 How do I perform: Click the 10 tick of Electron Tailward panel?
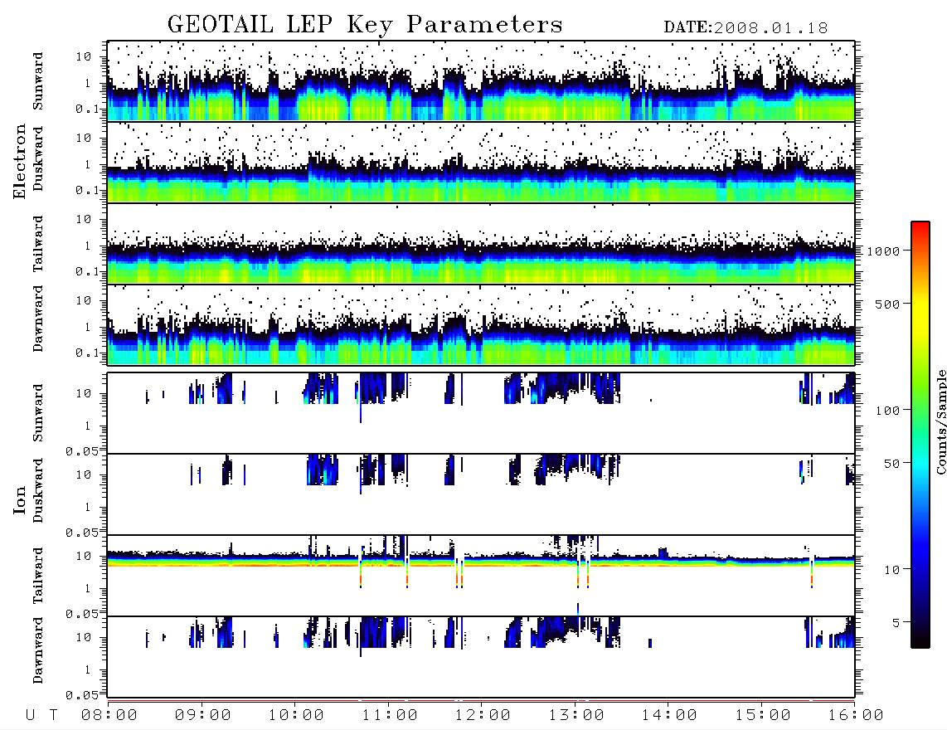pos(84,219)
